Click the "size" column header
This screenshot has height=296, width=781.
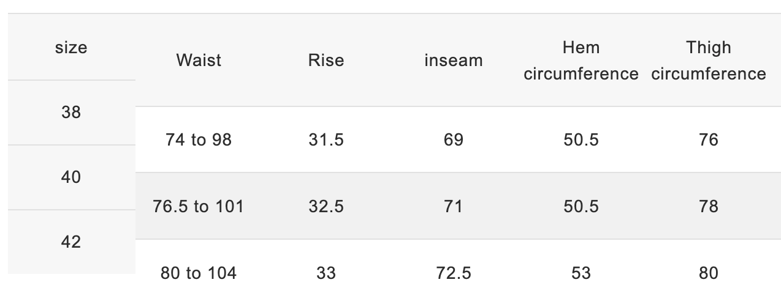71,48
